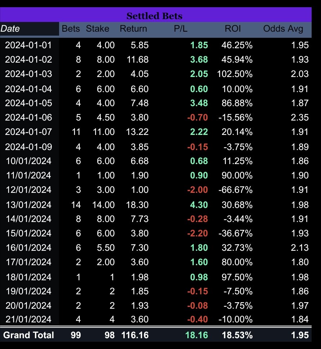
Task: Select the Odds Avg column header
Action: [x=283, y=29]
